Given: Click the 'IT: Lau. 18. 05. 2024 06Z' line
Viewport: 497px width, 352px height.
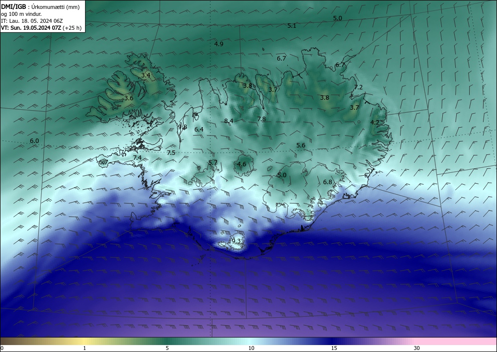Looking at the screenshot, I should coord(32,21).
